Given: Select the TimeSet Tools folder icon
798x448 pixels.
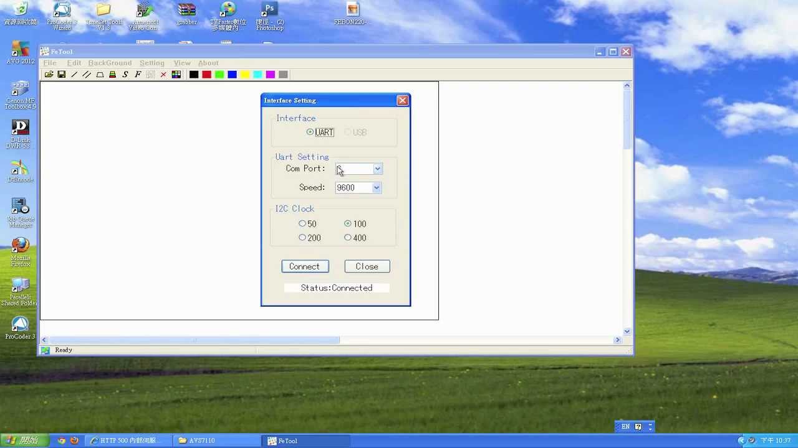Looking at the screenshot, I should click(x=103, y=16).
